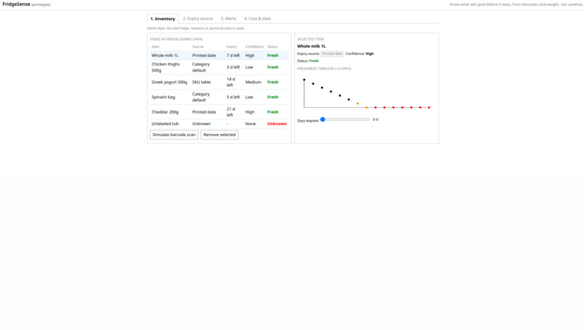
Task: Click Remove selected button
Action: [x=220, y=135]
